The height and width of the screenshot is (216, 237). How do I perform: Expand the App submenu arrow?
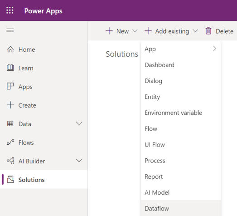[215, 49]
